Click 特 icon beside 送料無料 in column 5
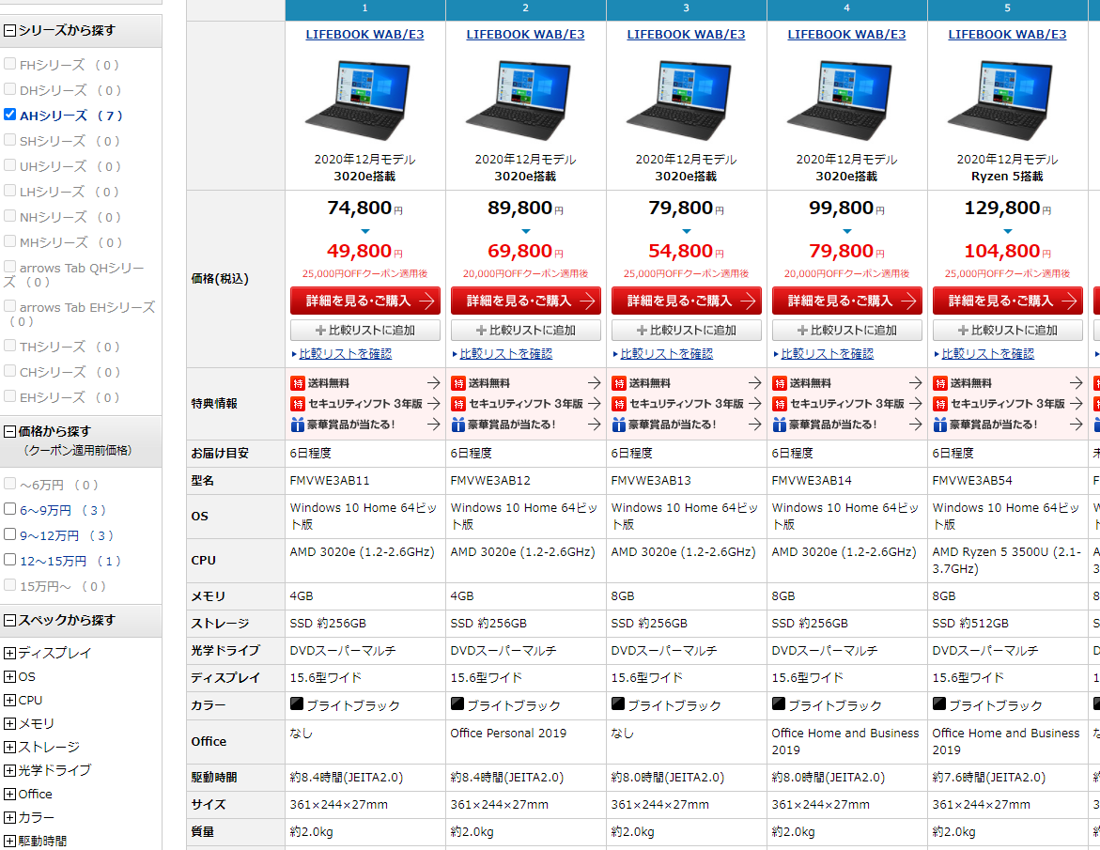 coord(940,383)
